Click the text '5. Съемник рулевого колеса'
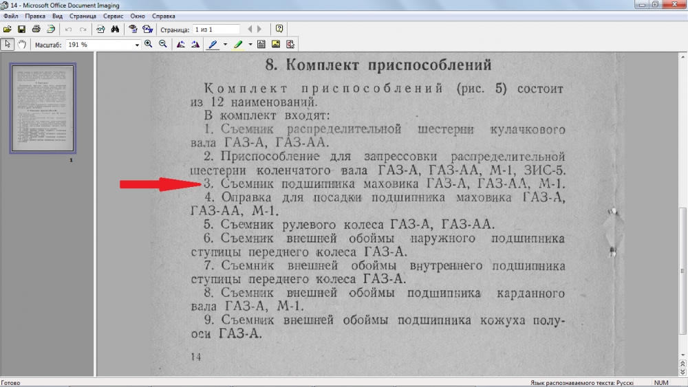Image resolution: width=688 pixels, height=387 pixels. pyautogui.click(x=294, y=224)
